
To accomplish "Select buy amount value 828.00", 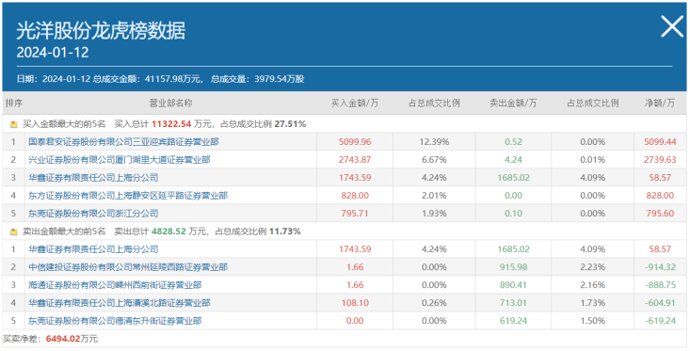I will pyautogui.click(x=355, y=196).
